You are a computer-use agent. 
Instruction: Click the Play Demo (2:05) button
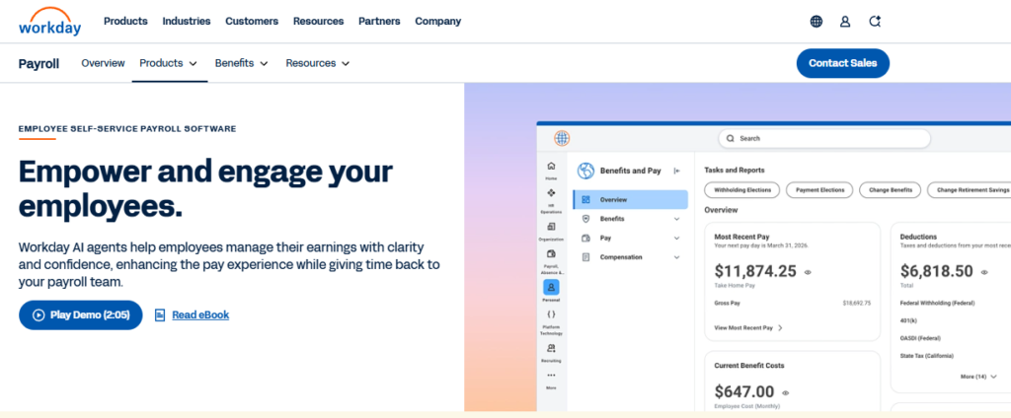[81, 314]
